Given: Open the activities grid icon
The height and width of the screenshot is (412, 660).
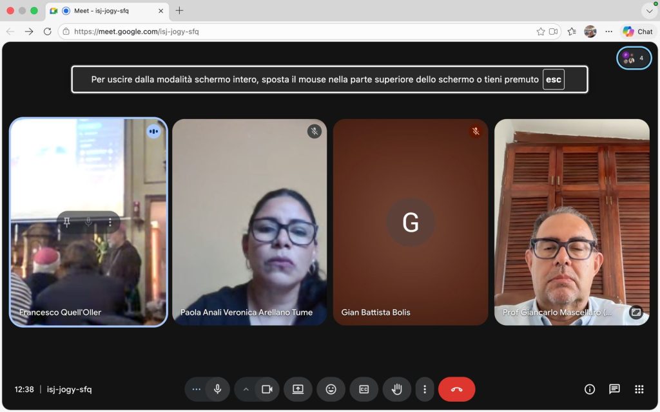Looking at the screenshot, I should pyautogui.click(x=639, y=389).
